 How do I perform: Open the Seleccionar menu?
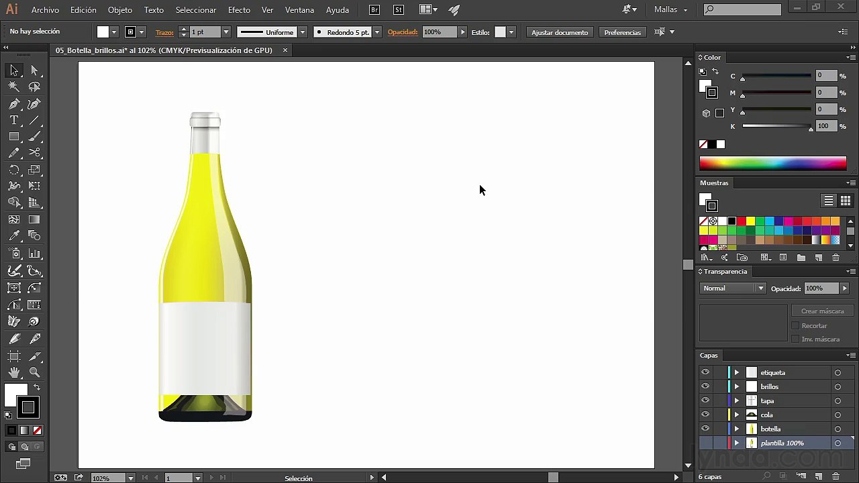pos(196,10)
